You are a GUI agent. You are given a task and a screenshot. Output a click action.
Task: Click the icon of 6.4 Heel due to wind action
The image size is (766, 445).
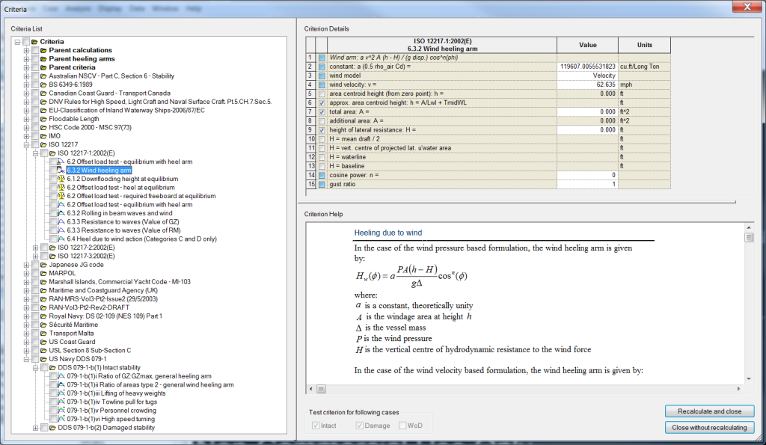(61, 239)
